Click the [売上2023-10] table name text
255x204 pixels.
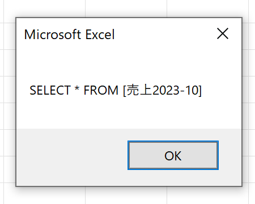(x=163, y=90)
